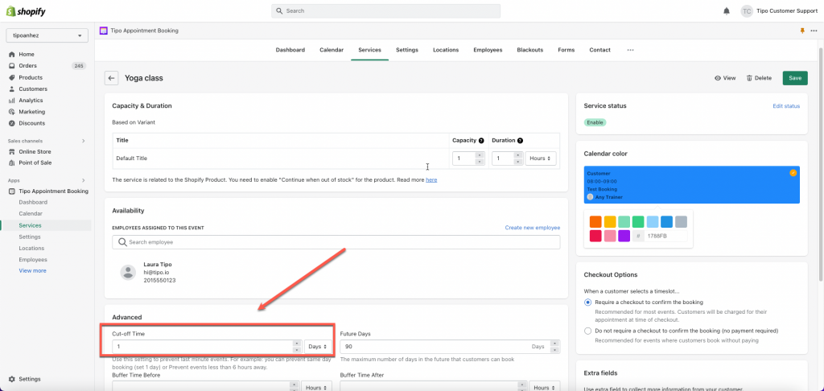Click the green Save button
The image size is (824, 391).
coord(795,78)
